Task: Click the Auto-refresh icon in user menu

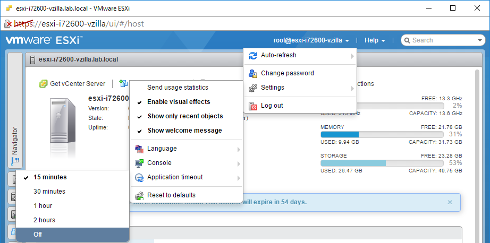Action: tap(252, 56)
